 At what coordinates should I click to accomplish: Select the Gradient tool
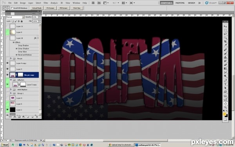(225, 68)
